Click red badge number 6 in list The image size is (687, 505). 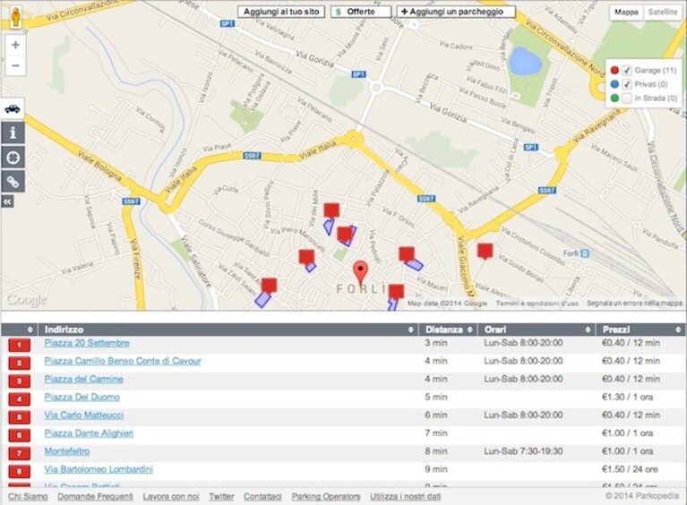coord(19,435)
